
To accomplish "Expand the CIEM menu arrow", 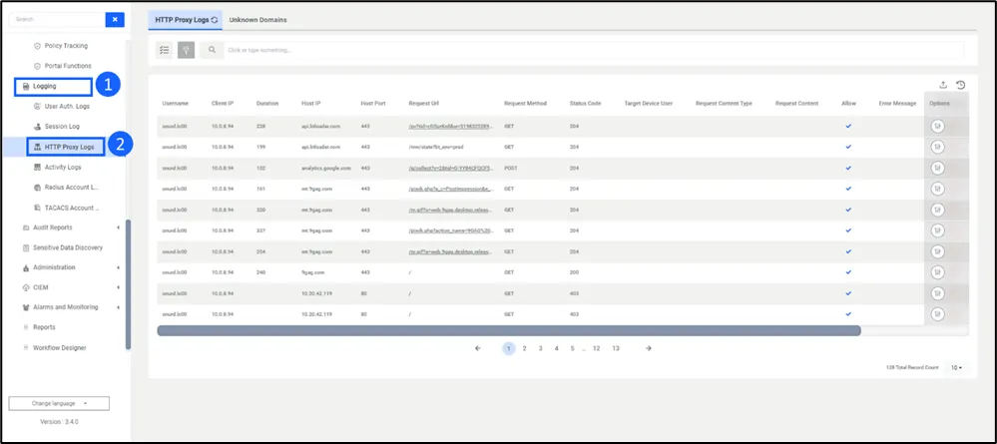I will pos(119,287).
